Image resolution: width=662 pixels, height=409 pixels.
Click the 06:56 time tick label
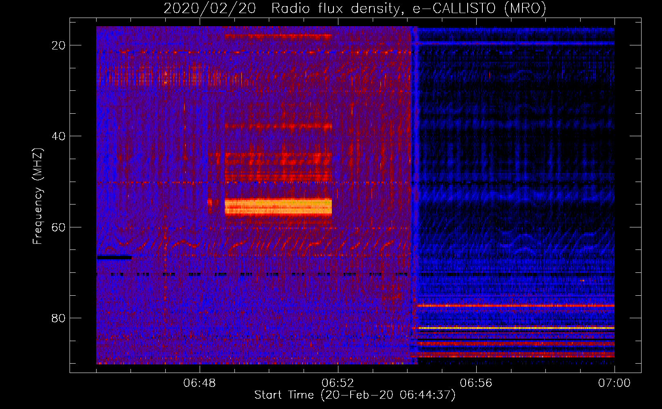click(476, 383)
